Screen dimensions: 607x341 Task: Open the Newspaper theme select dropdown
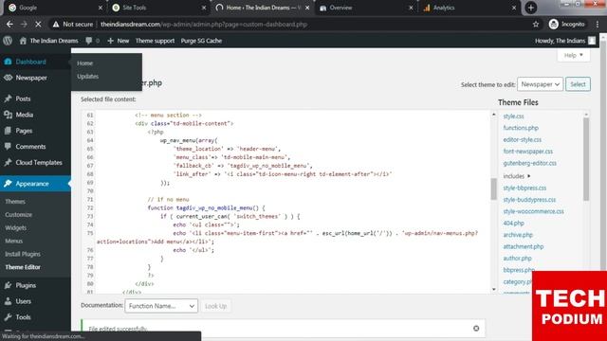(x=540, y=84)
